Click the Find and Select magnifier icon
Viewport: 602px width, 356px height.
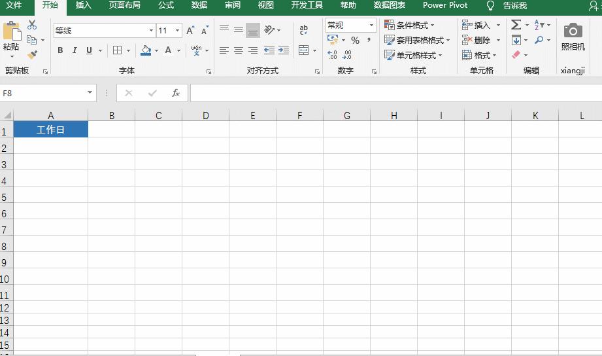tap(539, 40)
